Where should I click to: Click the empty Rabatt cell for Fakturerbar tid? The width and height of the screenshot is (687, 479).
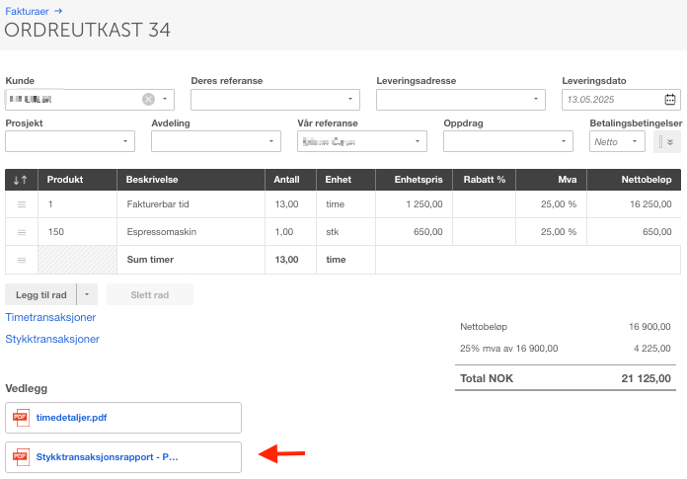tap(484, 204)
